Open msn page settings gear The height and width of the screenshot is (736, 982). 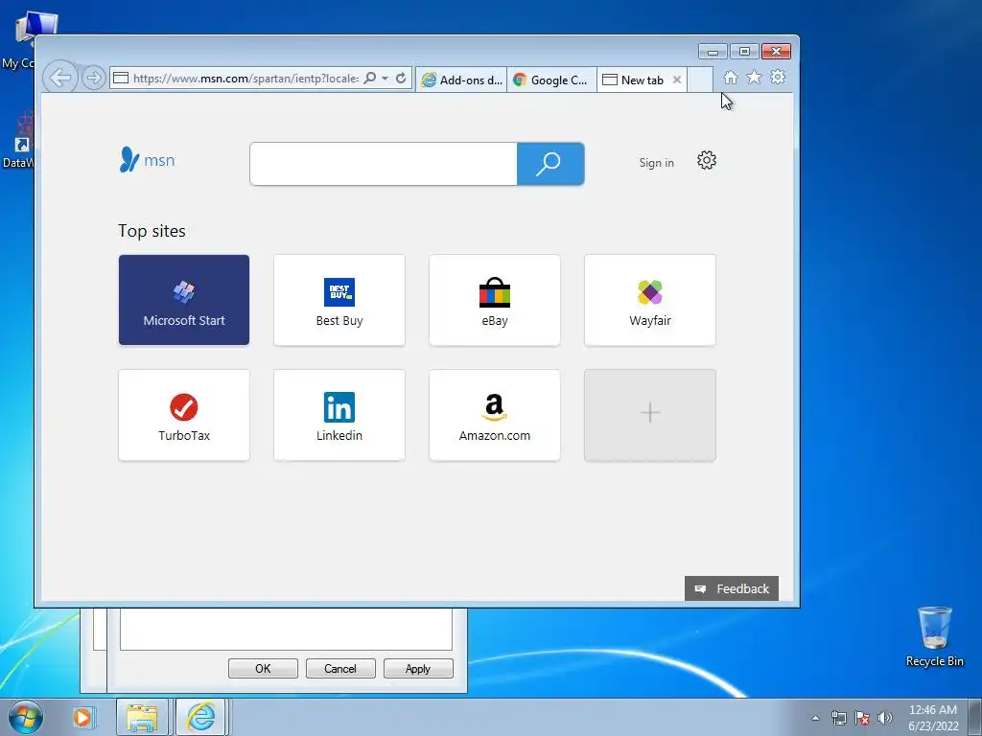tap(707, 160)
